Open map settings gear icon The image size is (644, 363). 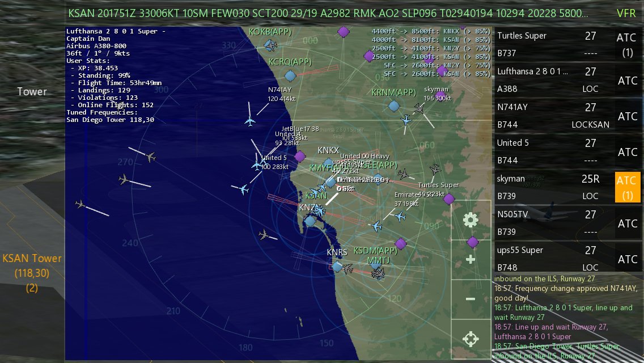pos(471,220)
